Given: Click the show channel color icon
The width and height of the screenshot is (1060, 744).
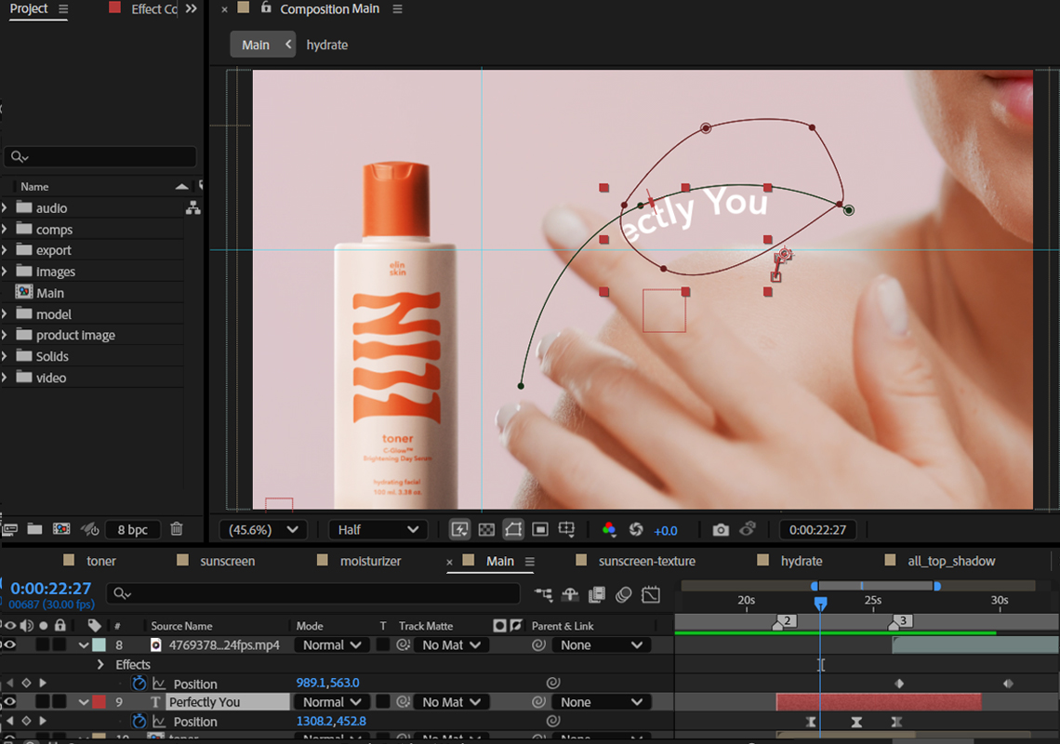Looking at the screenshot, I should (609, 529).
